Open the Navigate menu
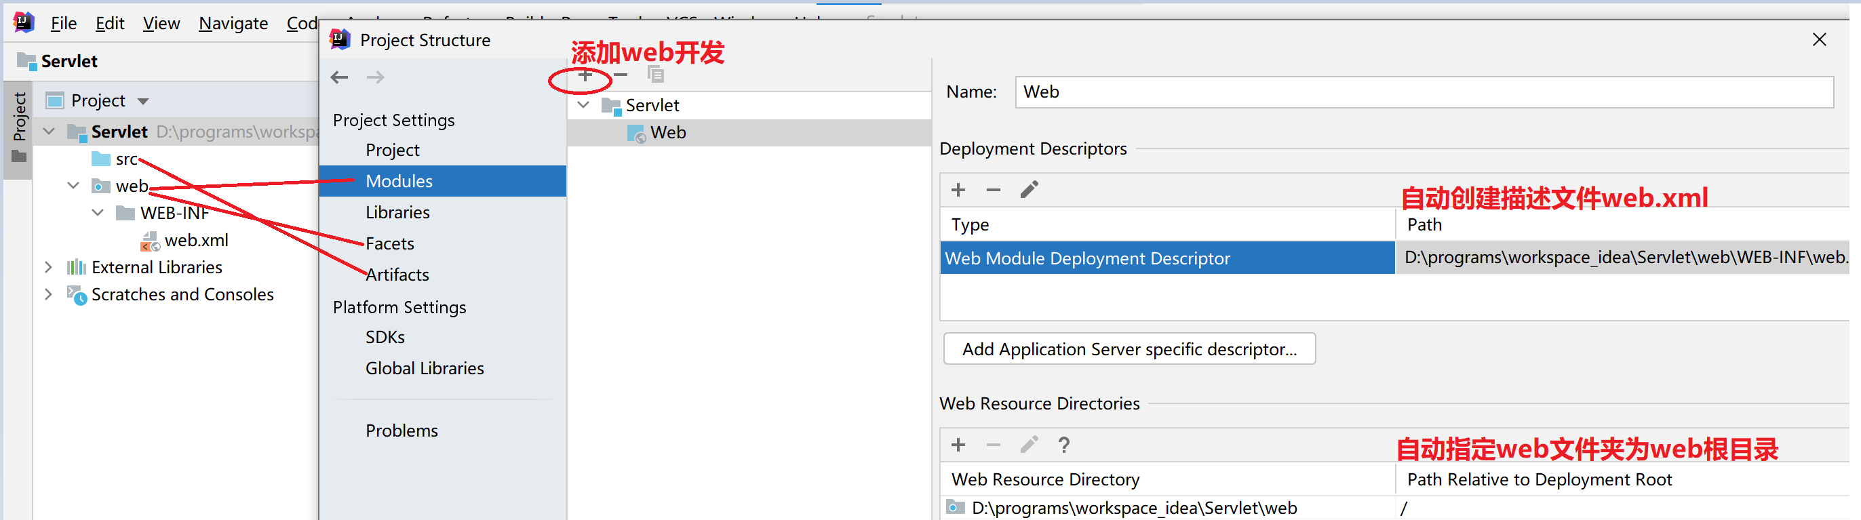1861x520 pixels. click(x=233, y=24)
